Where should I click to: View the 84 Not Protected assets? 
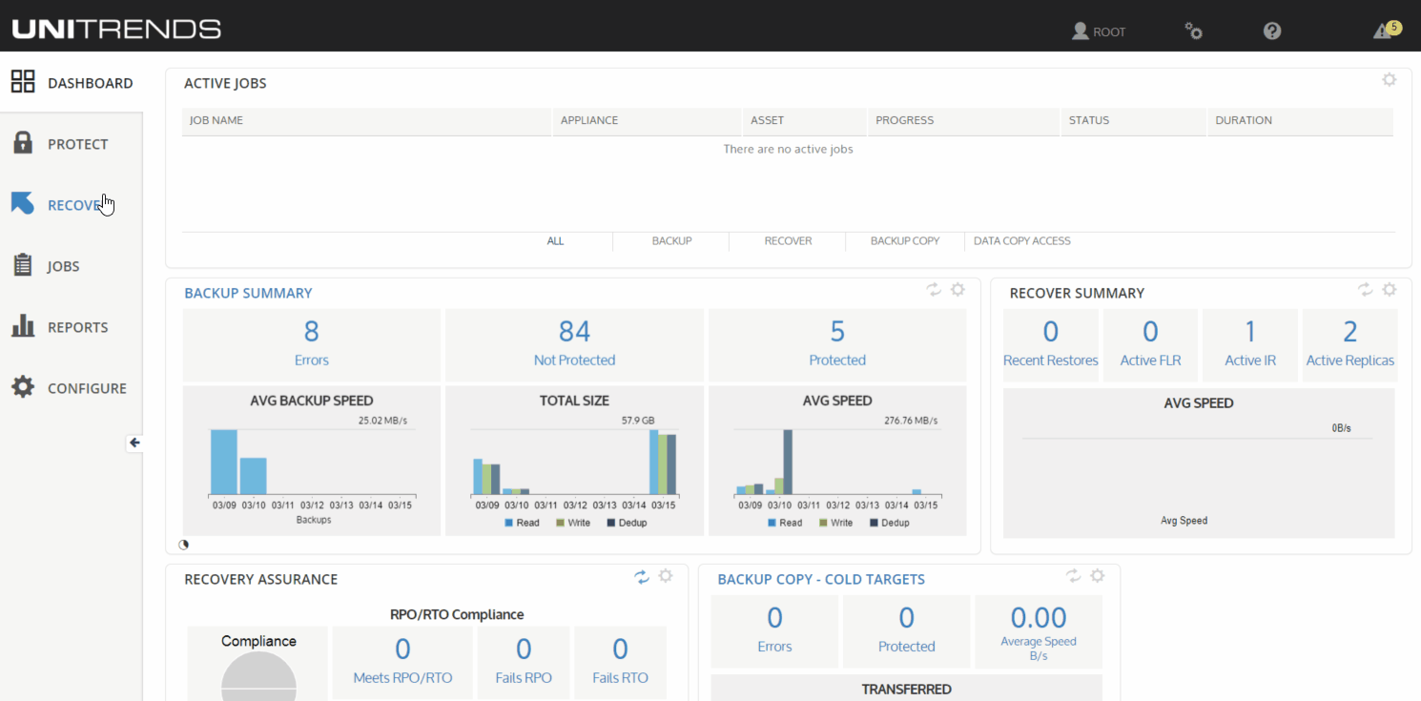pos(574,344)
